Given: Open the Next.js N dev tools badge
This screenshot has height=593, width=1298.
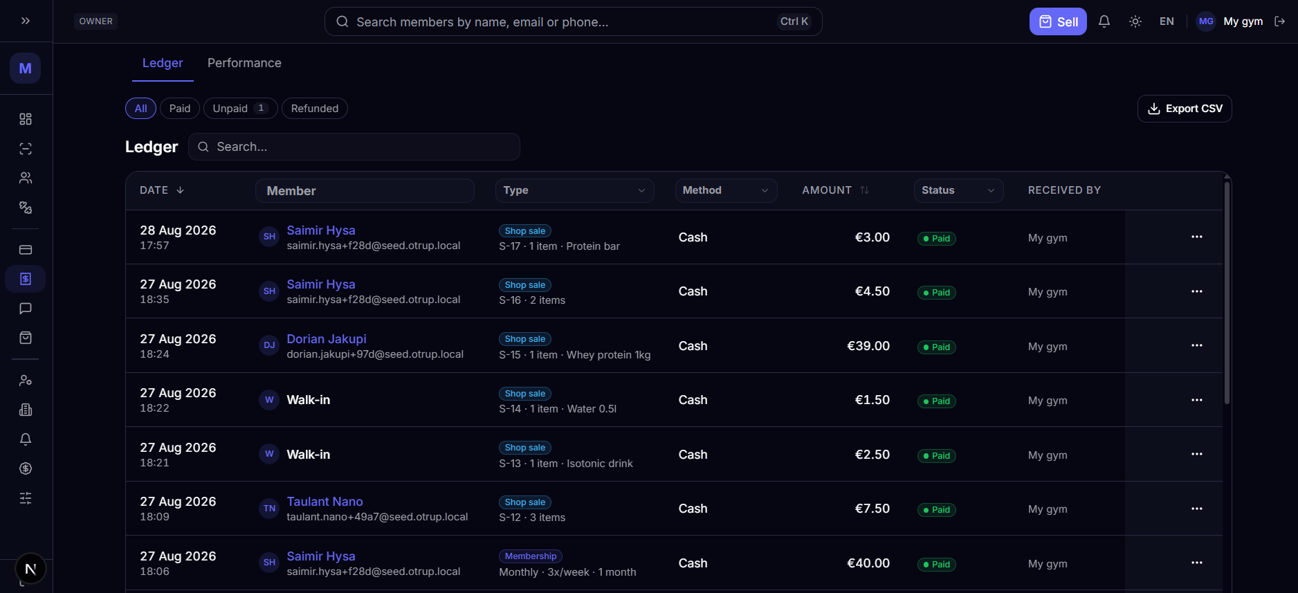Looking at the screenshot, I should pos(30,569).
